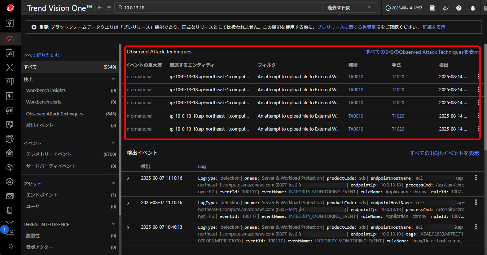Open kebab menu for 10:46:13 detection event
This screenshot has width=487, height=255.
476,227
